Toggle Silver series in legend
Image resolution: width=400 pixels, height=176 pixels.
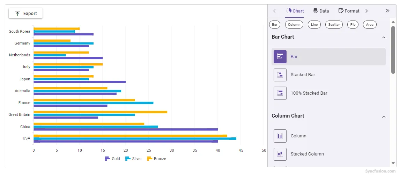click(133, 159)
